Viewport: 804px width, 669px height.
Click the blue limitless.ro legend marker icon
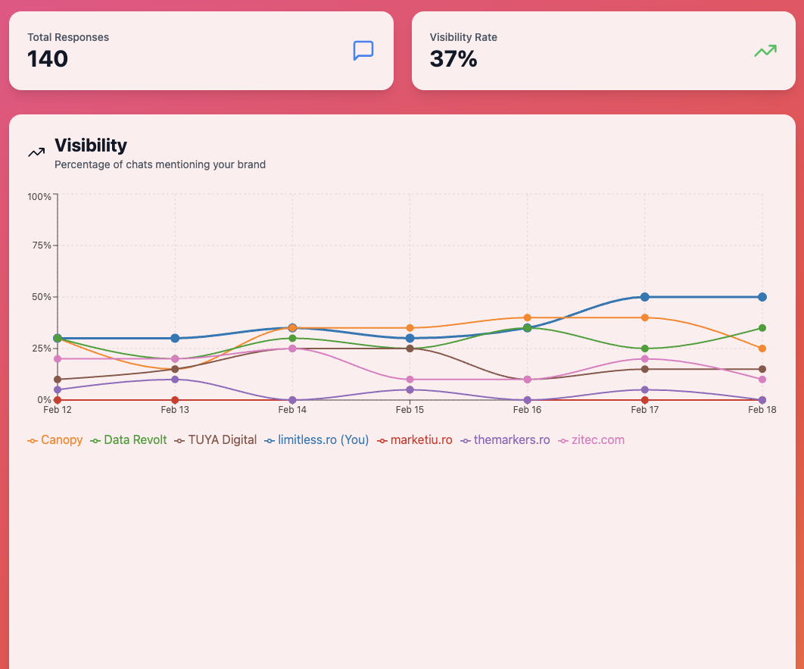click(268, 439)
